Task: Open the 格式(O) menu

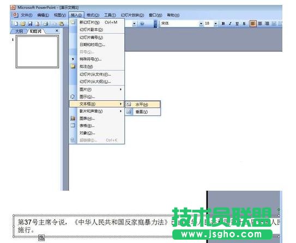Action: tap(93, 15)
